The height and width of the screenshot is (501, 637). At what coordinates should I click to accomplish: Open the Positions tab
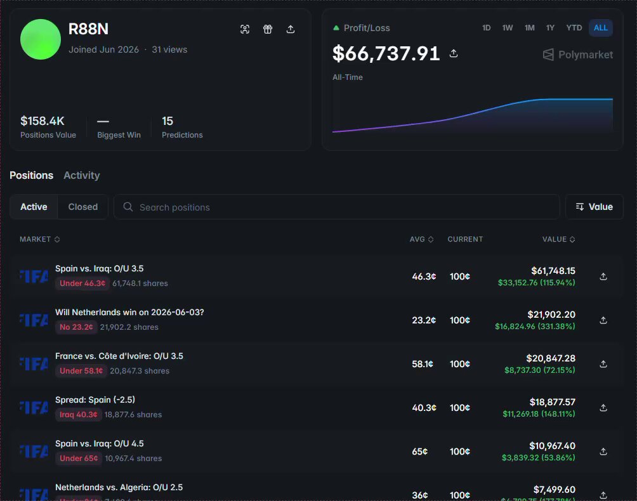pos(31,176)
